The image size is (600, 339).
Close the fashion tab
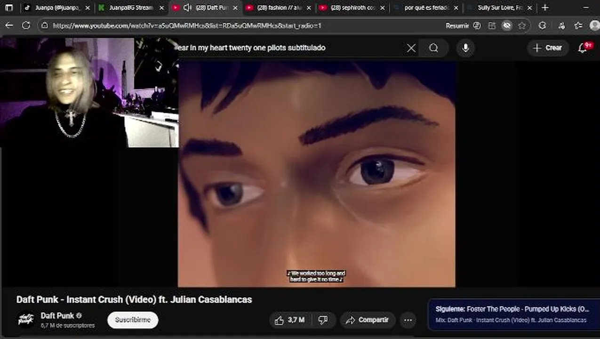pos(309,8)
